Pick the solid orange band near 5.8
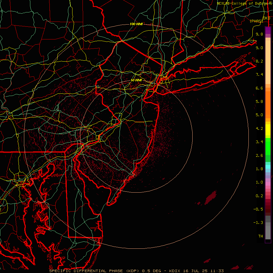Viewport: 273px width, 273px height. click(268, 105)
